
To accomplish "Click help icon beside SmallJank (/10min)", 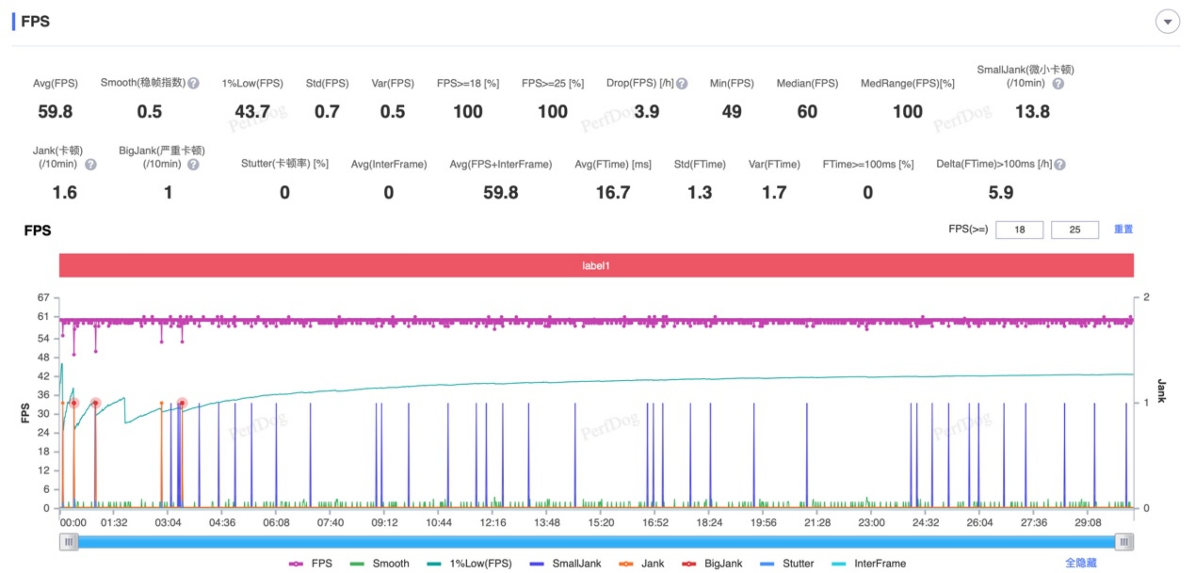I will [x=1058, y=84].
